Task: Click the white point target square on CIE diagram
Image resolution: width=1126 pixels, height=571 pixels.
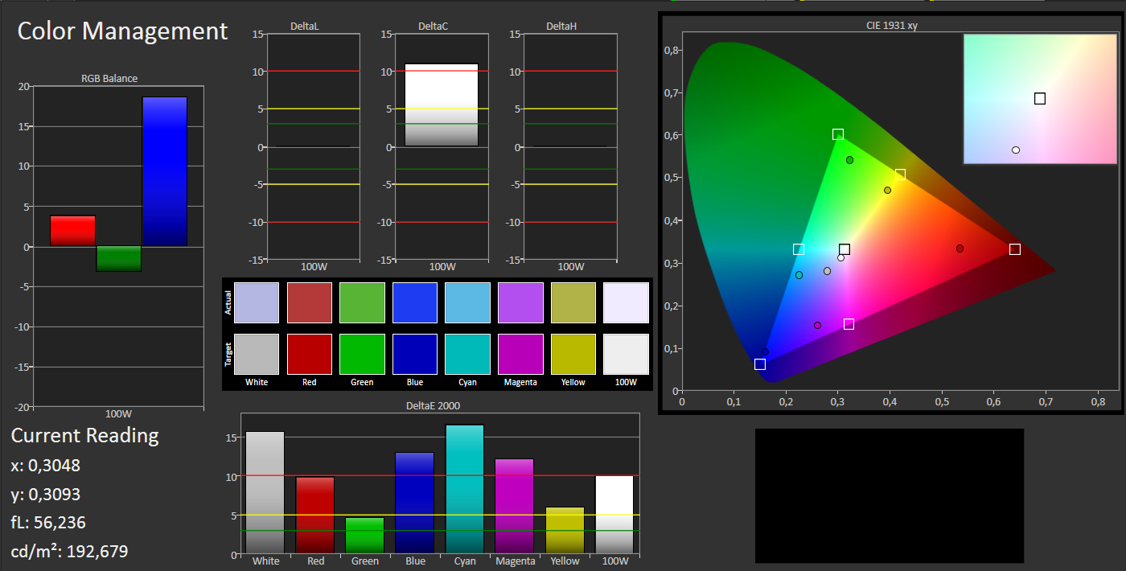Action: click(844, 249)
